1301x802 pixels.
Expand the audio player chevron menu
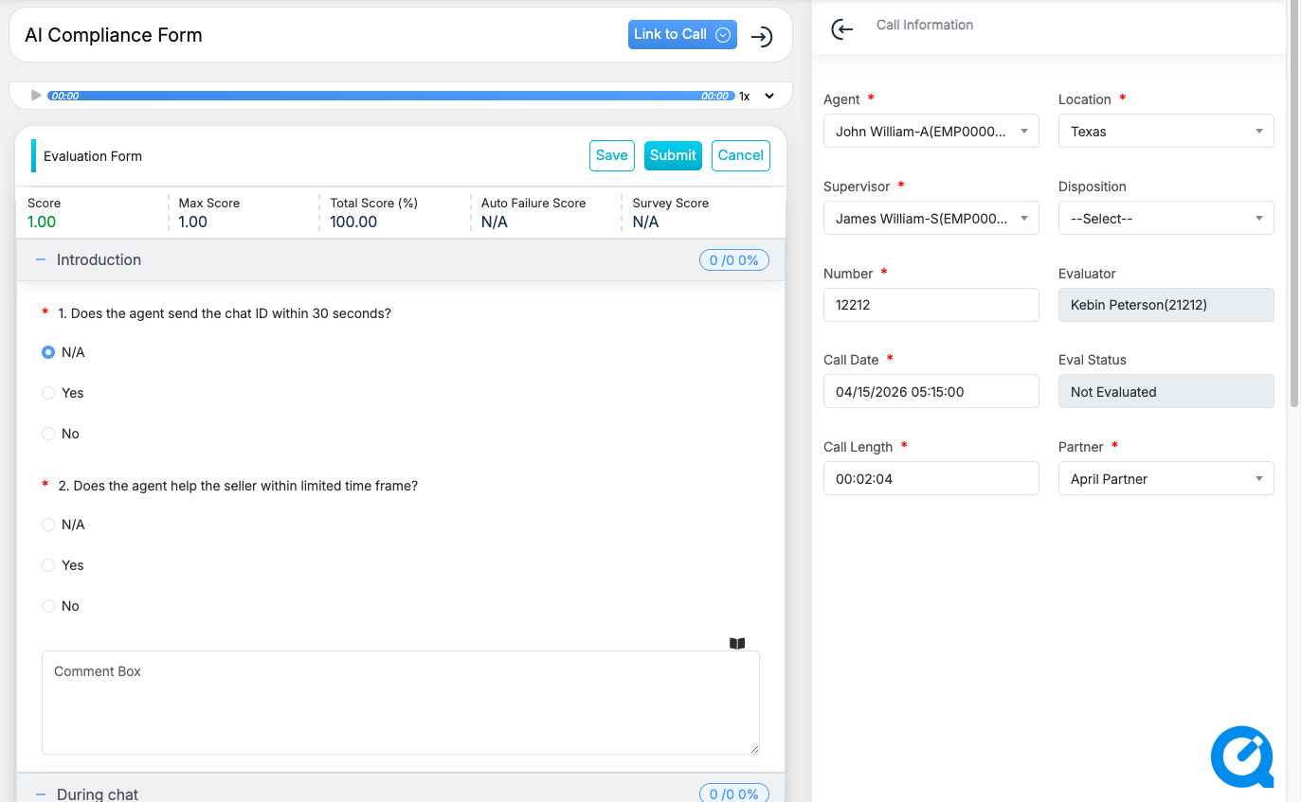[x=769, y=96]
